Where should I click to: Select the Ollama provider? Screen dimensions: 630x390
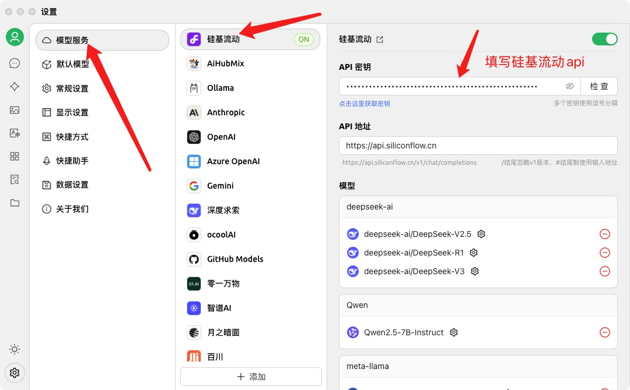(x=250, y=88)
